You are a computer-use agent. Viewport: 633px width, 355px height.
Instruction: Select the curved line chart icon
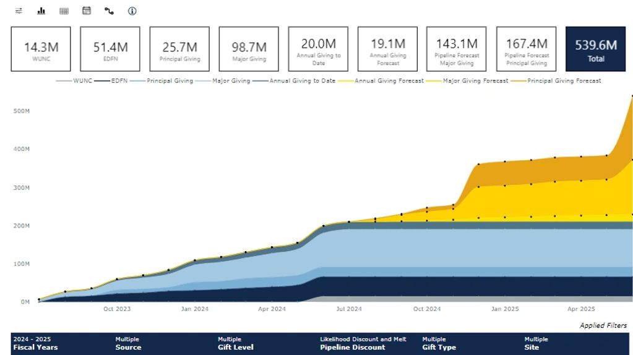110,11
